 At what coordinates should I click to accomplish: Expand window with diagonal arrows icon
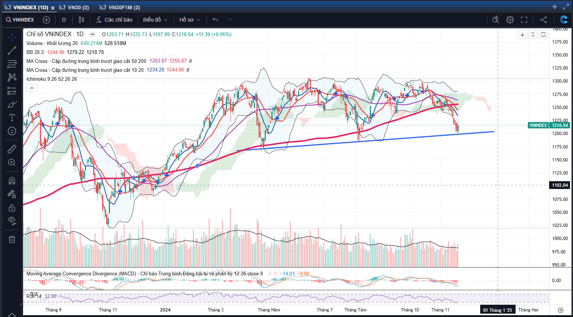[566, 7]
